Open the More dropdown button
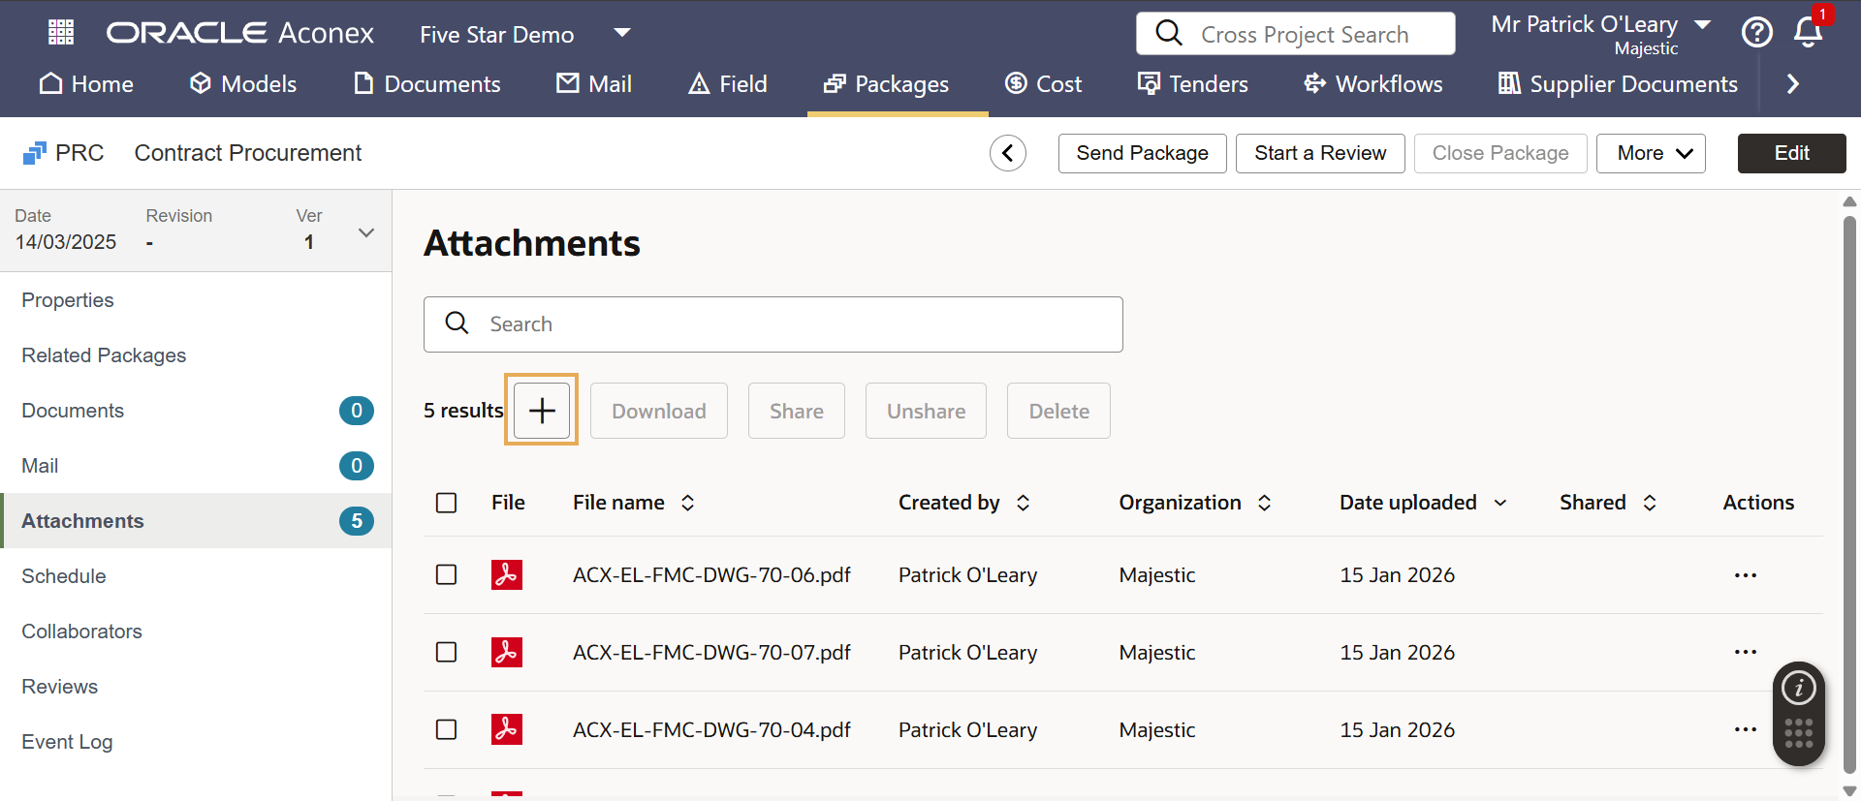The height and width of the screenshot is (801, 1861). pyautogui.click(x=1654, y=153)
